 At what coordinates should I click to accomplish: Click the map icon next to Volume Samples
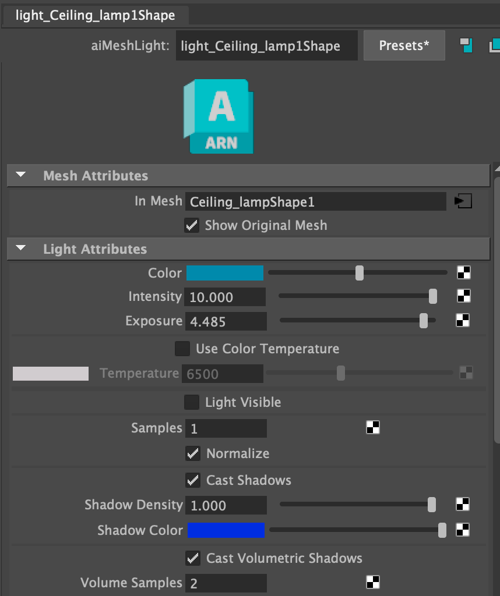[373, 583]
